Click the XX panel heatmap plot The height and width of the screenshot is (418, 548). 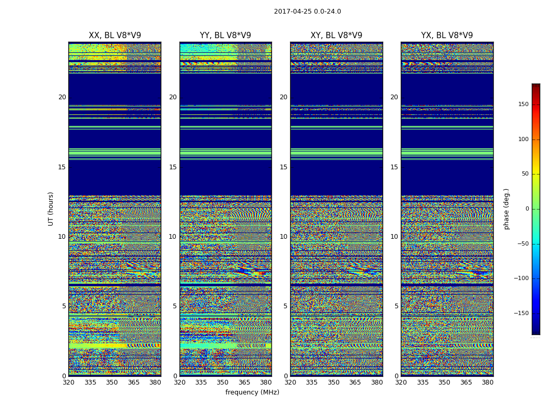click(115, 209)
